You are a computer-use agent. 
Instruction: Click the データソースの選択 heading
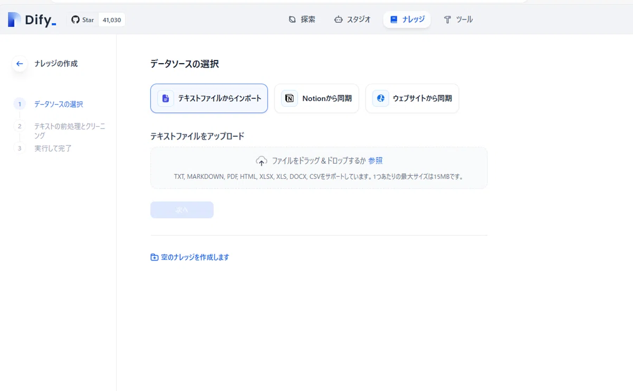(185, 64)
